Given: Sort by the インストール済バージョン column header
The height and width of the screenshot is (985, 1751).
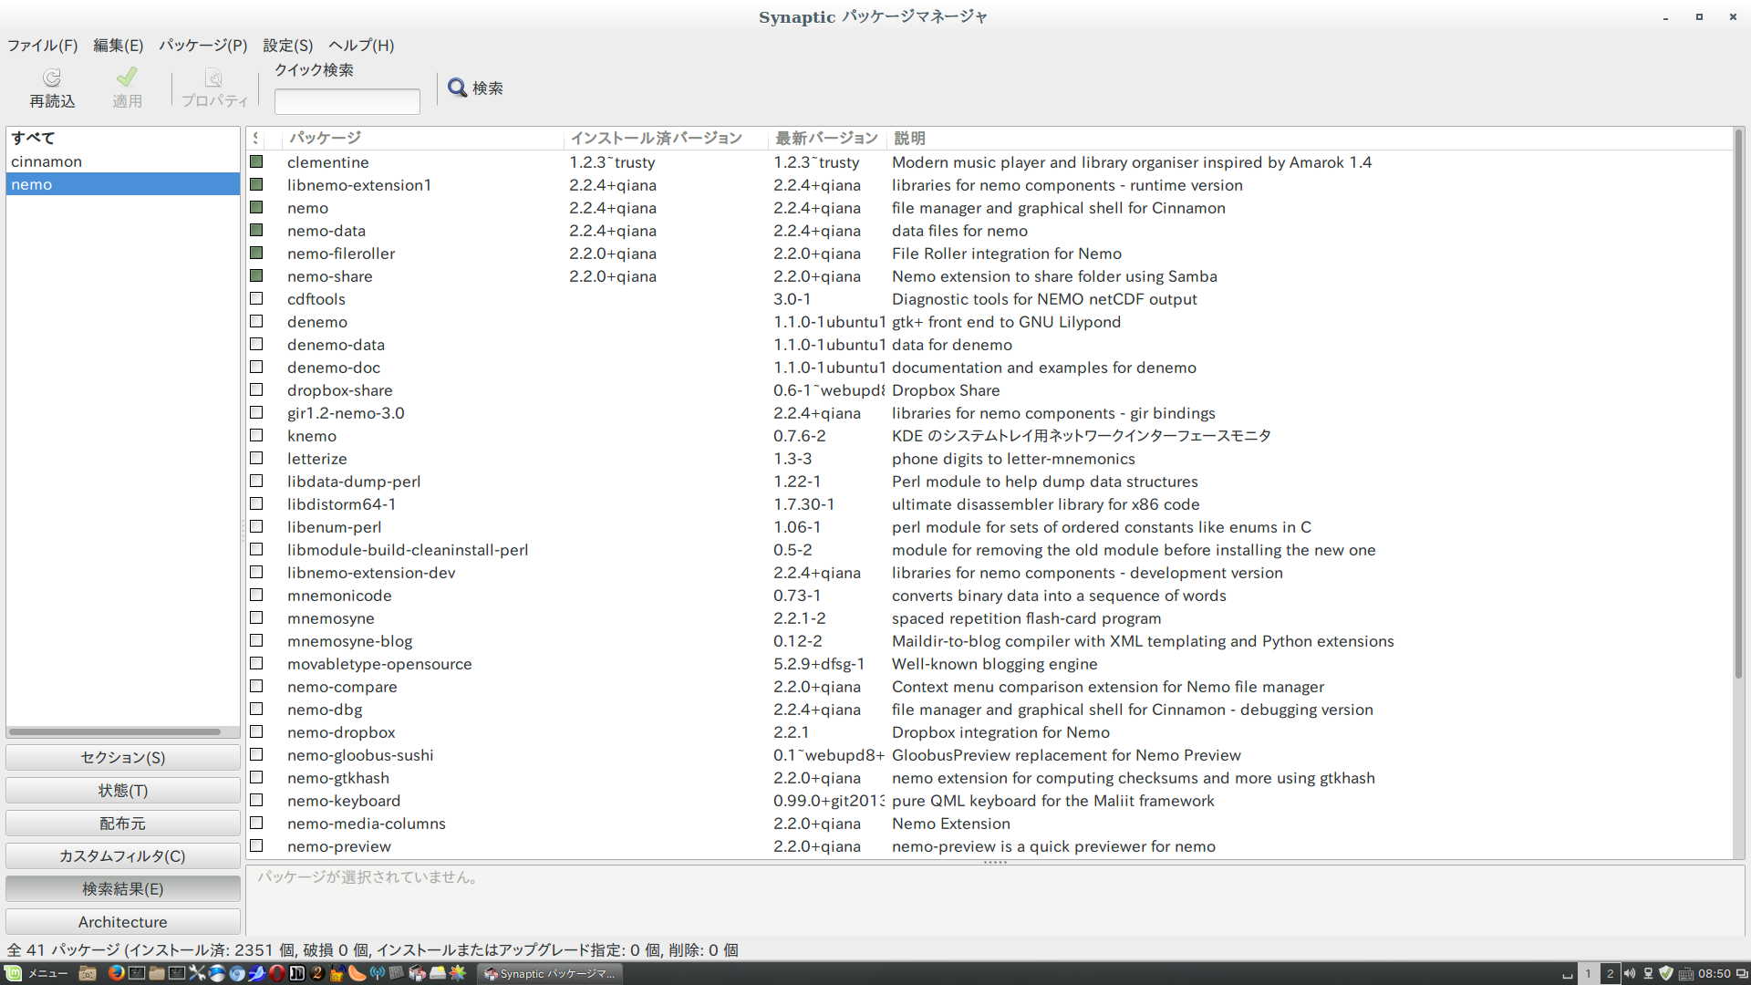Looking at the screenshot, I should pyautogui.click(x=666, y=138).
